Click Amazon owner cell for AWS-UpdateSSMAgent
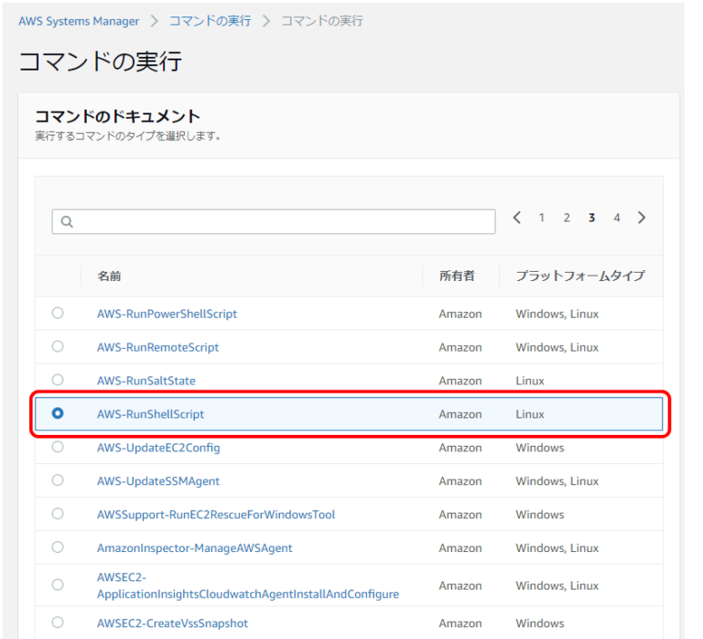 [460, 482]
